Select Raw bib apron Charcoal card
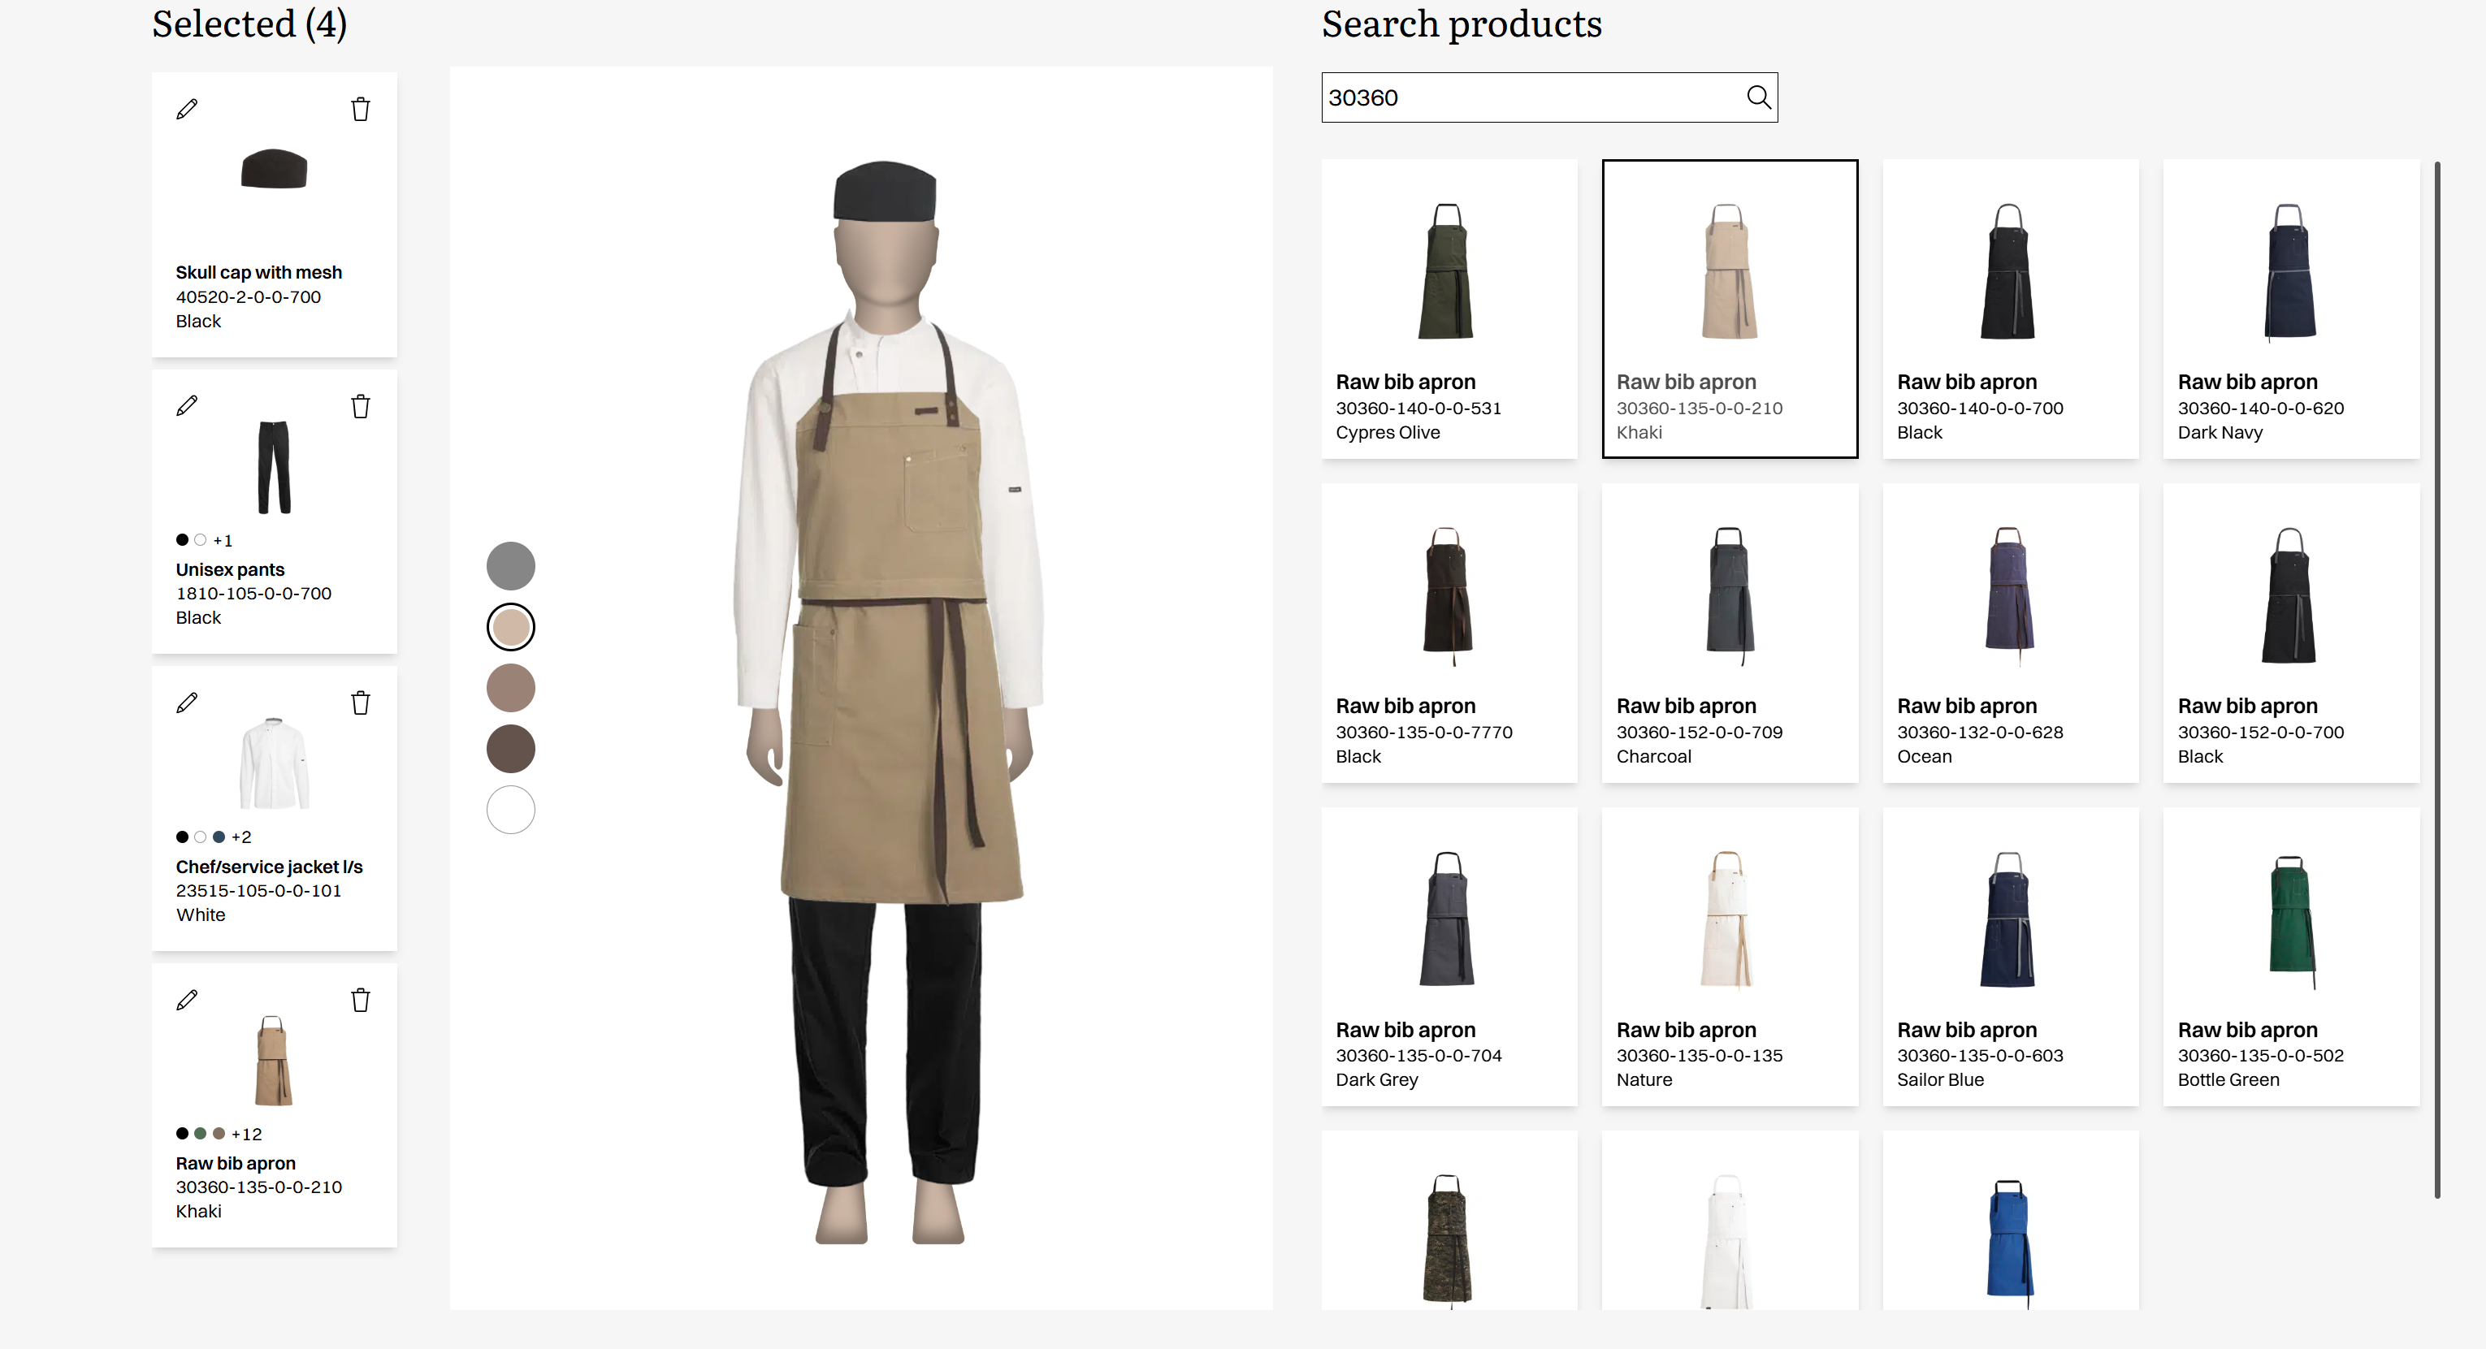The width and height of the screenshot is (2486, 1349). point(1730,633)
